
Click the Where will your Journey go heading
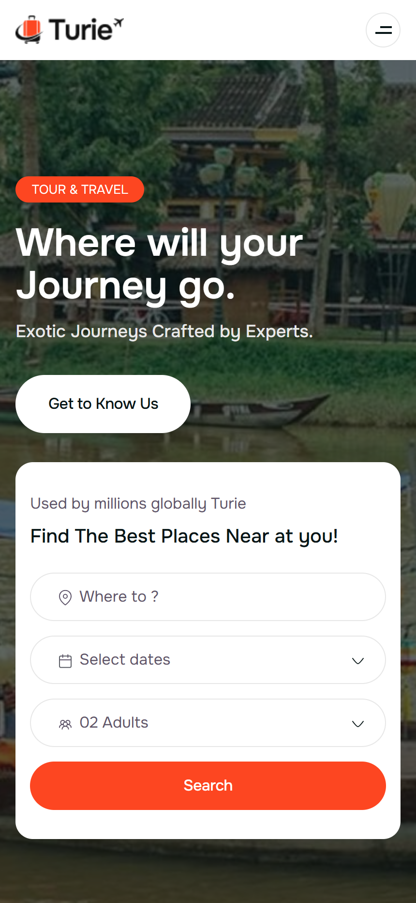pyautogui.click(x=160, y=264)
